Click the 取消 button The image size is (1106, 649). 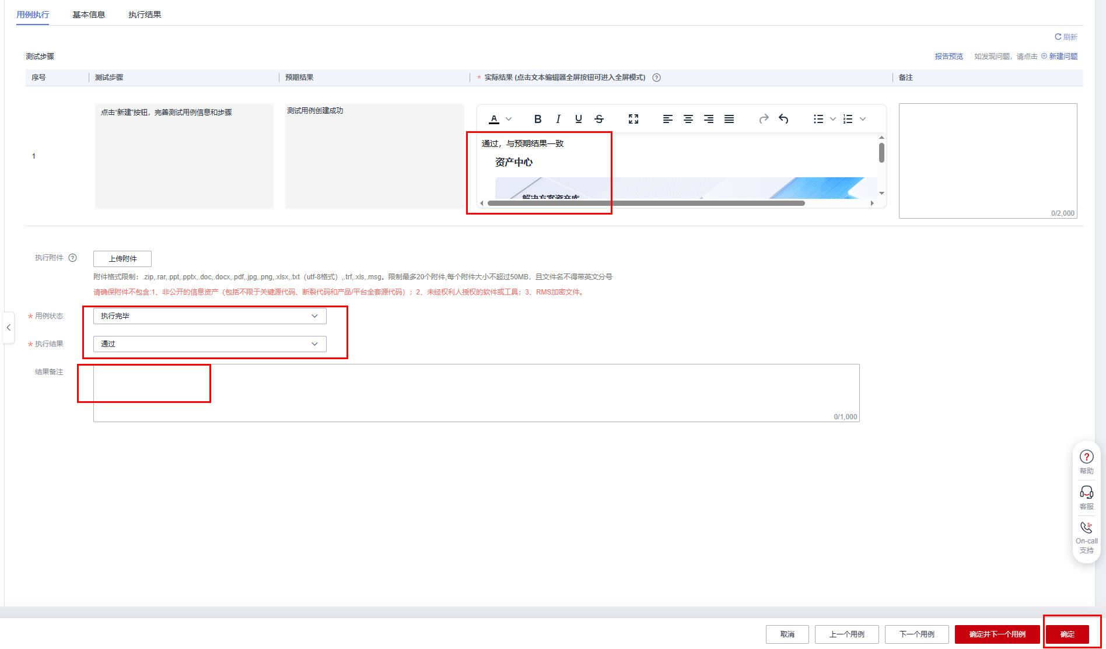coord(787,634)
